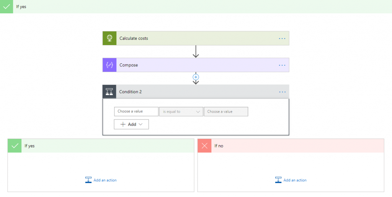Click the red X icon on If no
The height and width of the screenshot is (197, 392).
[x=204, y=146]
